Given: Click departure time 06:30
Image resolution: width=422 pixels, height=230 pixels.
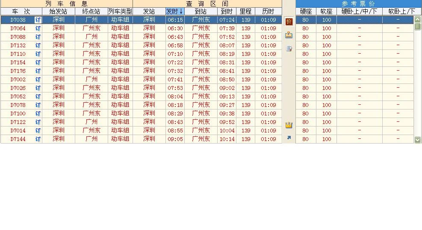Looking at the screenshot, I should pyautogui.click(x=175, y=29).
